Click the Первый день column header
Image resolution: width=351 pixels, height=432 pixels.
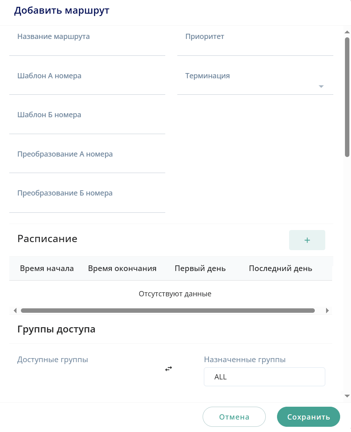click(x=200, y=269)
